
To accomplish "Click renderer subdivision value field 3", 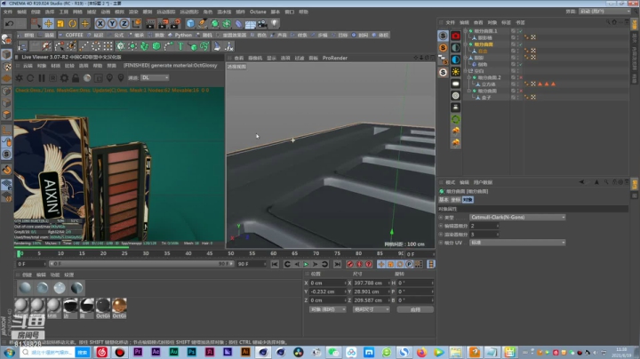I will coord(484,235).
